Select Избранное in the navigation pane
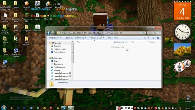Viewport: 195px width, 110px height. (57, 43)
